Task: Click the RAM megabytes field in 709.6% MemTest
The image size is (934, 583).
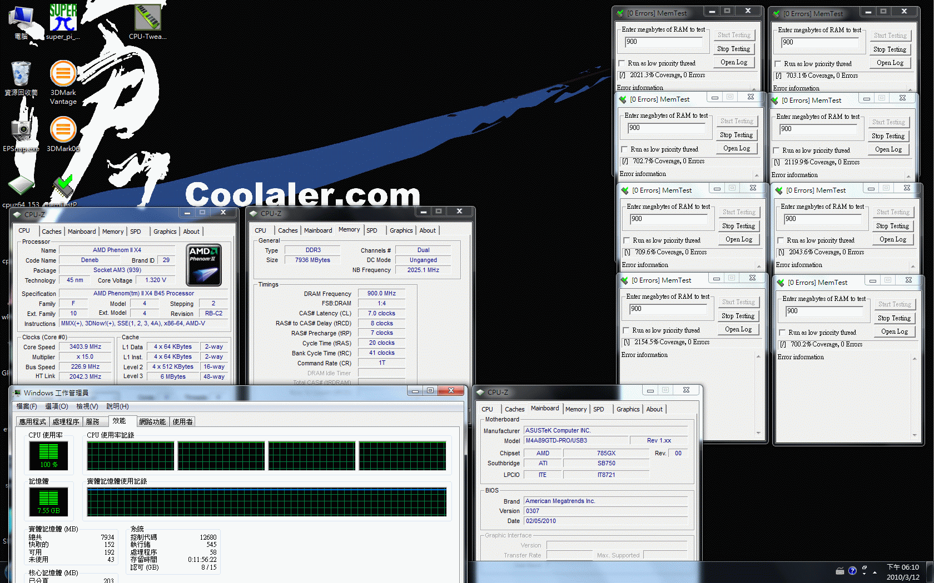Action: (668, 219)
